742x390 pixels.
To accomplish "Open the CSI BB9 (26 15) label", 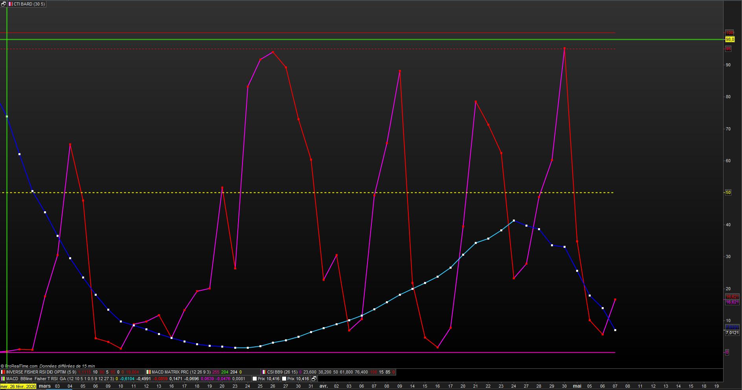I will point(282,372).
